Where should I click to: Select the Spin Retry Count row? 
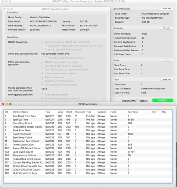[88, 138]
